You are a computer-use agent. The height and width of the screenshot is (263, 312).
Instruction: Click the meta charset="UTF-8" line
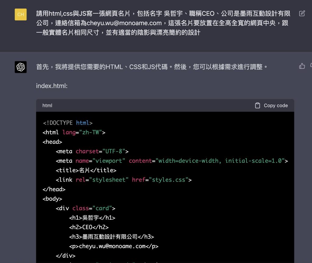tap(92, 151)
